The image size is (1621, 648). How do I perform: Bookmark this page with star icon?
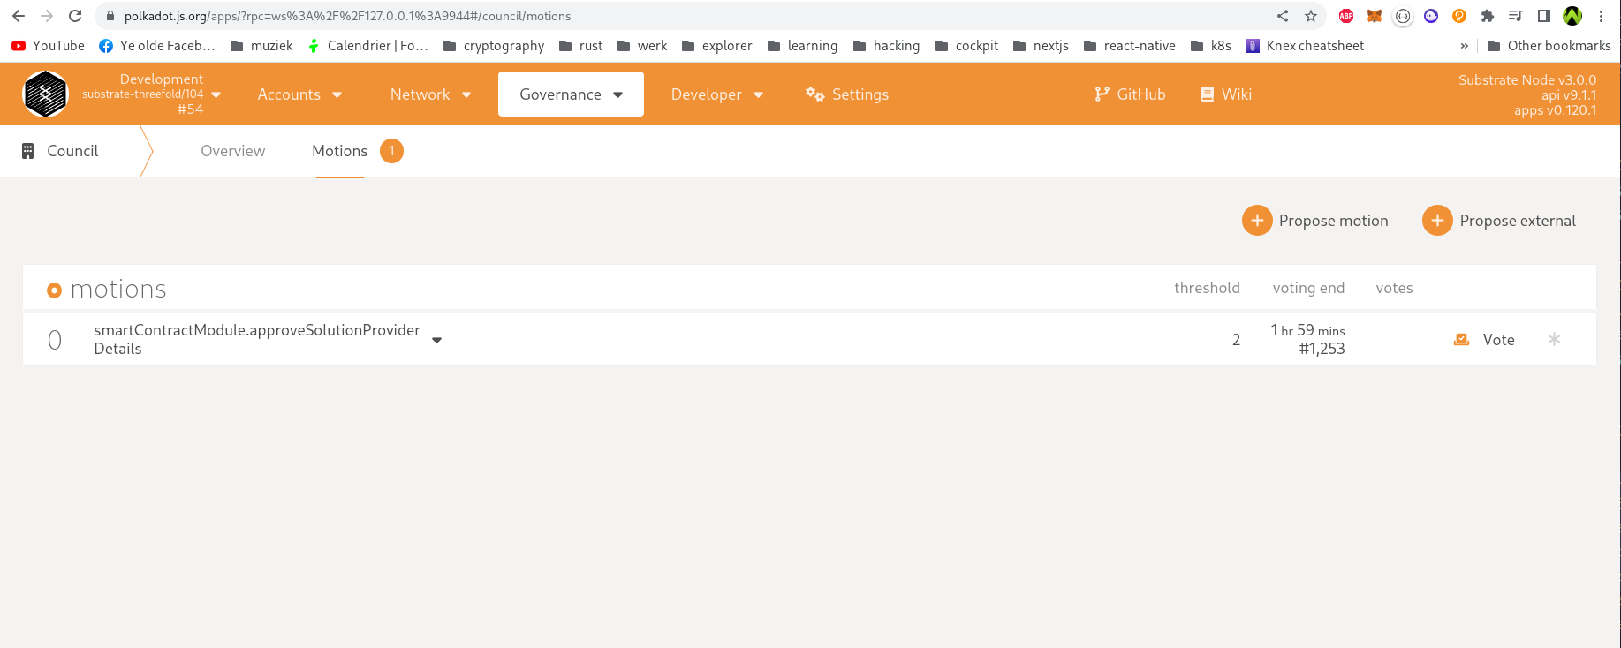(1311, 16)
